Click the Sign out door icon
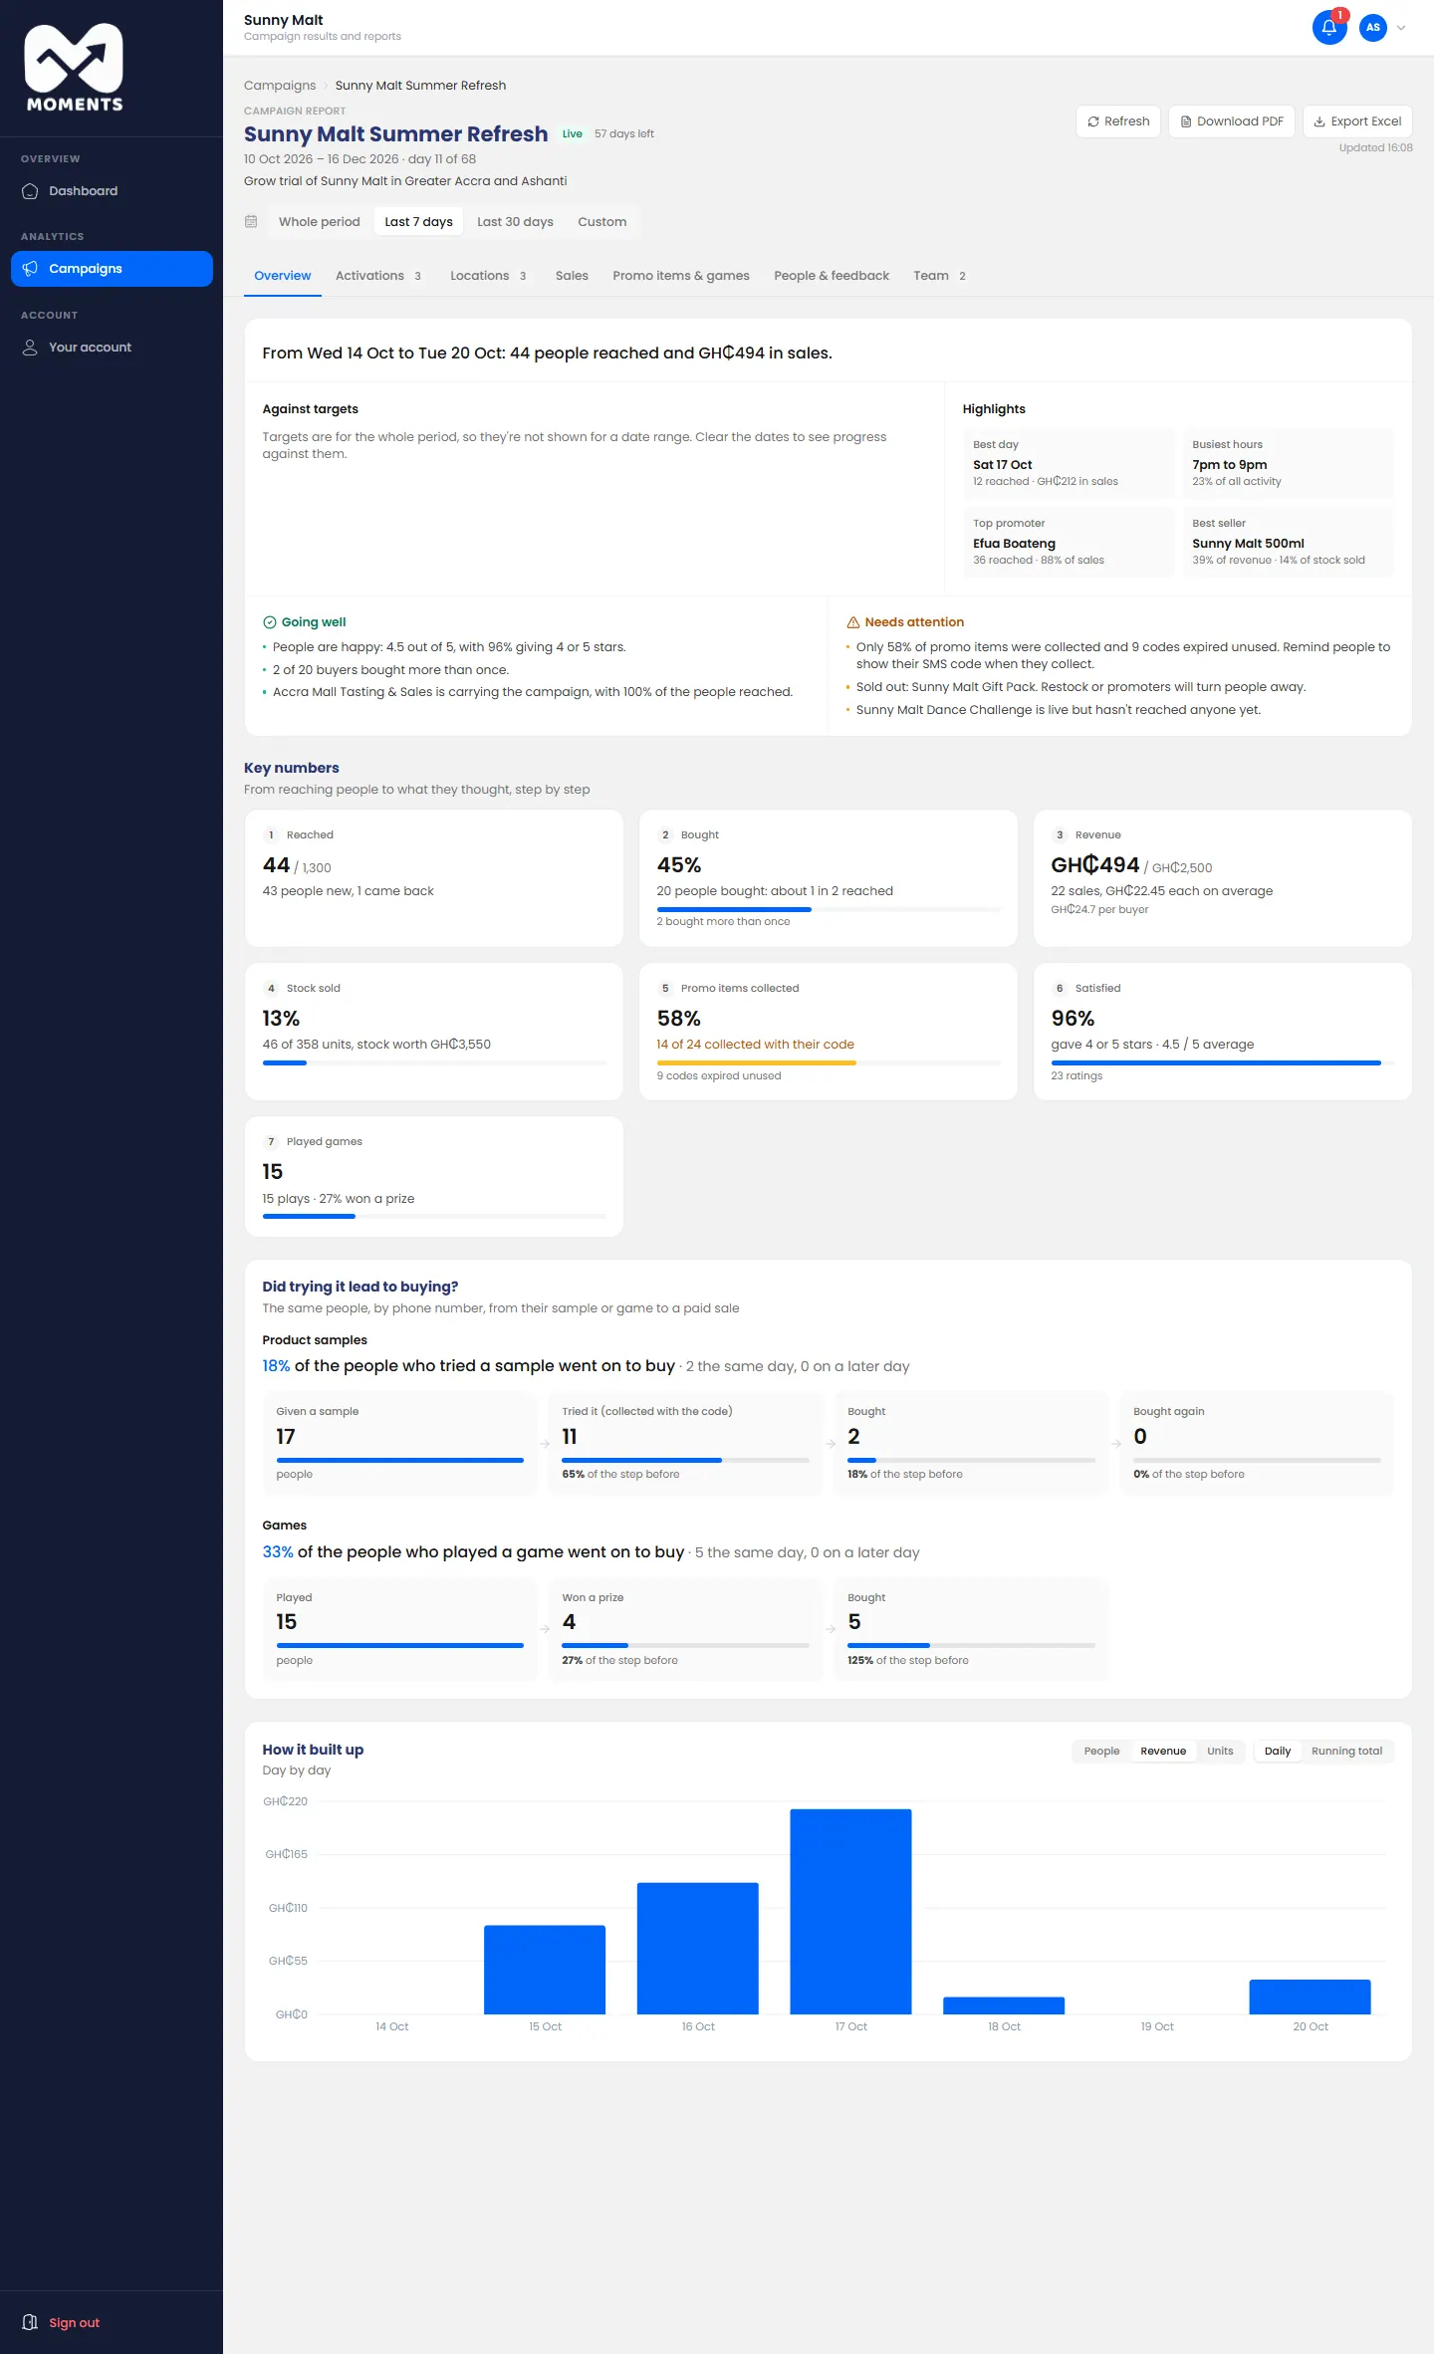Viewport: 1434px width, 2354px height. point(30,2322)
